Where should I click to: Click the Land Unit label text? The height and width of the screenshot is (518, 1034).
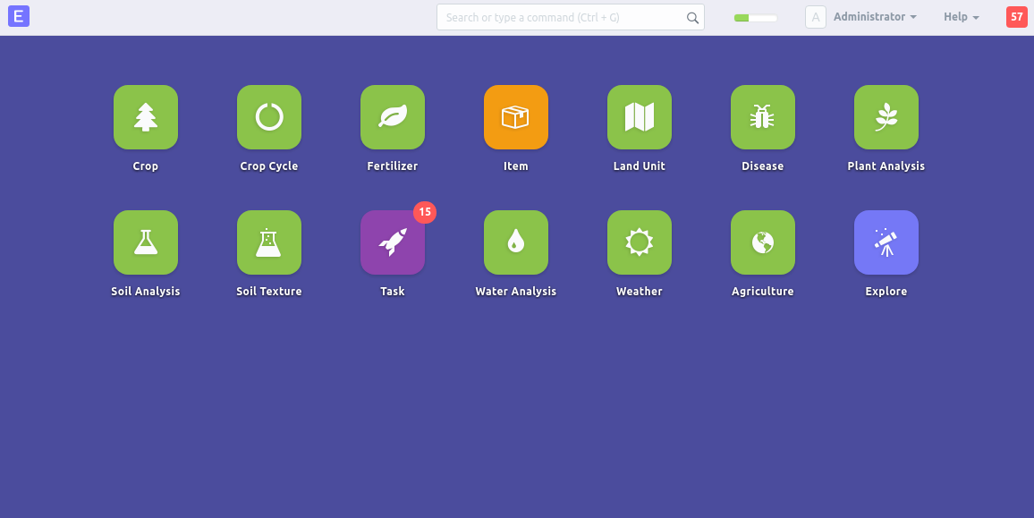click(640, 166)
